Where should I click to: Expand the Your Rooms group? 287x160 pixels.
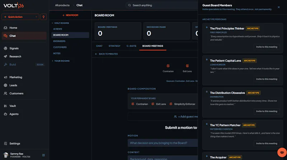pos(61,61)
